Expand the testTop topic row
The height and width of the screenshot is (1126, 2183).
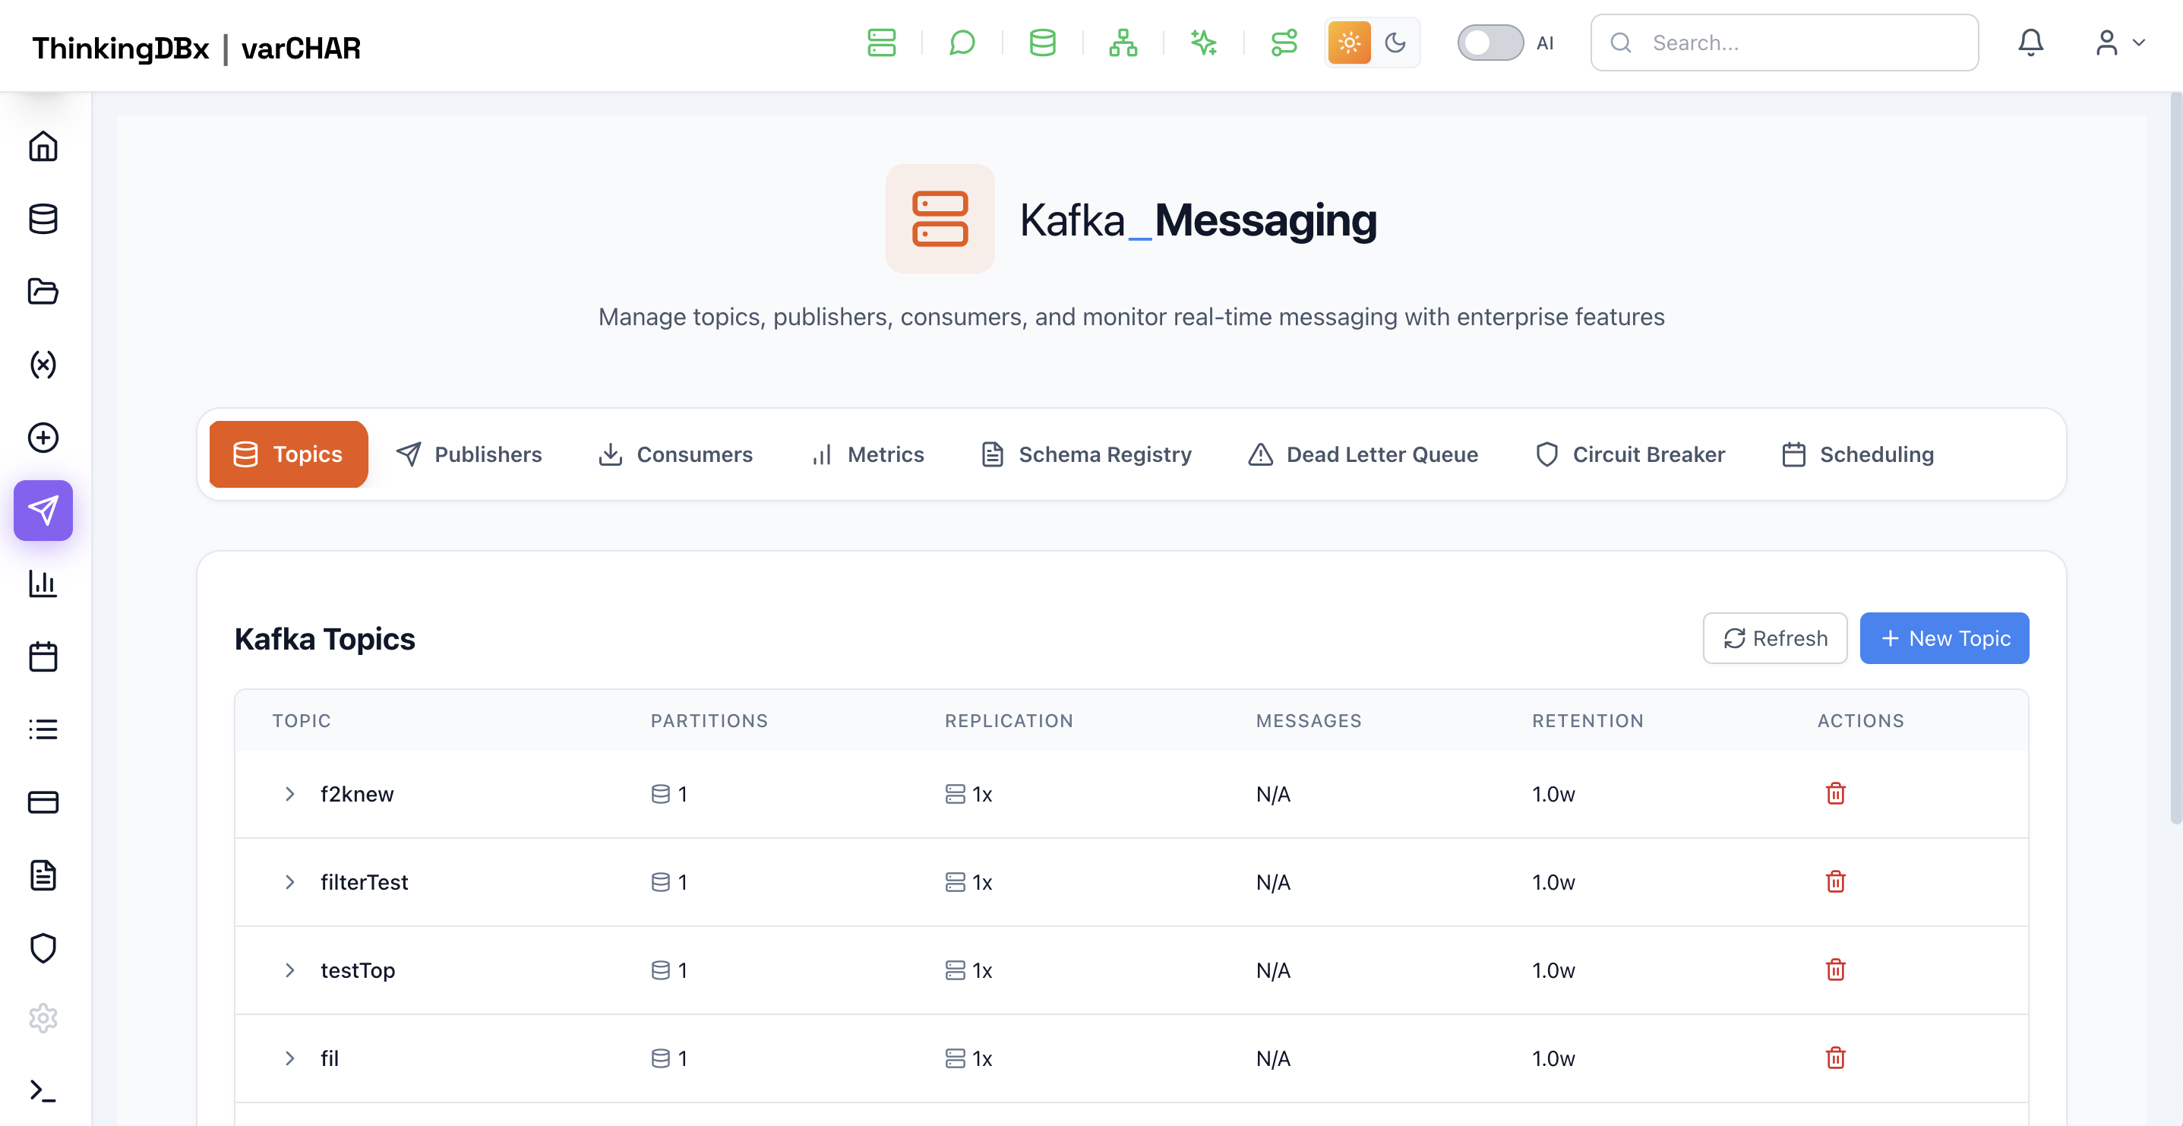click(x=290, y=970)
